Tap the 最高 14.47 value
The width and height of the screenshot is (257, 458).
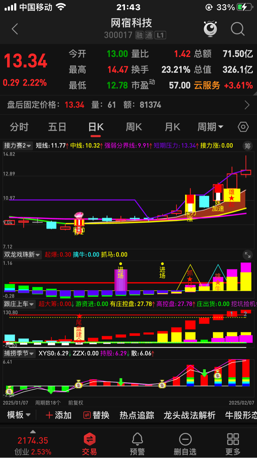[x=118, y=70]
